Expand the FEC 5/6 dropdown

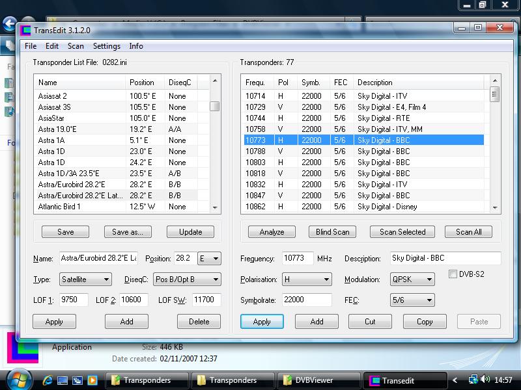[x=412, y=300]
